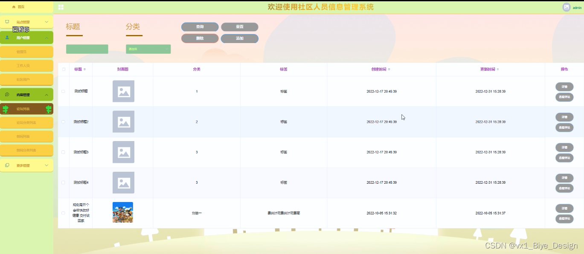Click the 测试标题2 title cell
The height and width of the screenshot is (254, 584).
[x=81, y=122]
